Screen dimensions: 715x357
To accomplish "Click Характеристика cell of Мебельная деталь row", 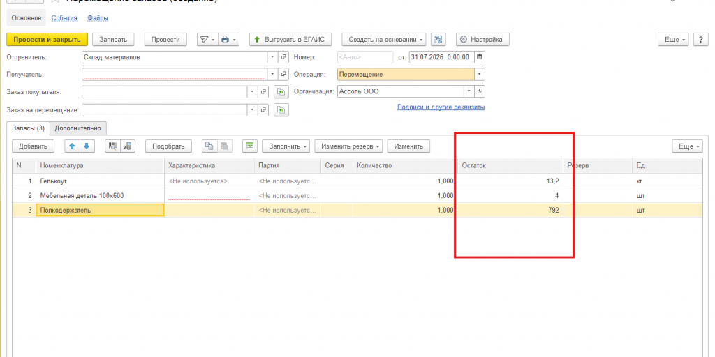I will [209, 195].
